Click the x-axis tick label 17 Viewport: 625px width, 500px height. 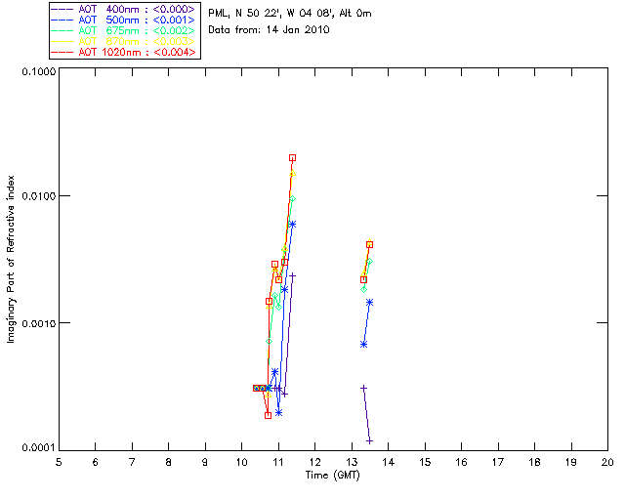498,462
